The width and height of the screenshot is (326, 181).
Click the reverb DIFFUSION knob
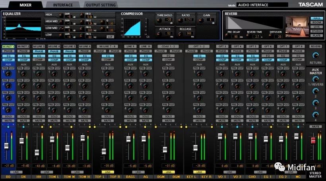(270, 36)
